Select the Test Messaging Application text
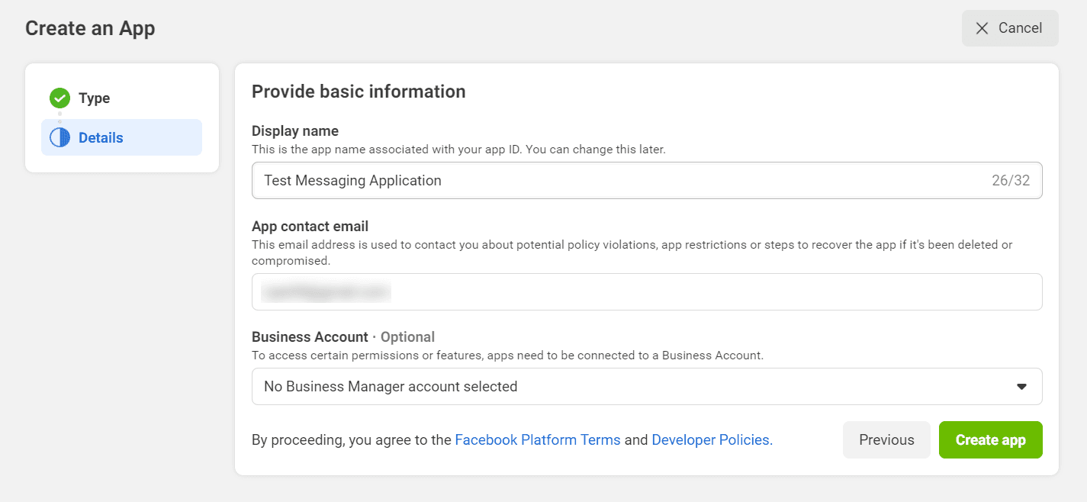Screen dimensions: 1087x502 pos(352,180)
